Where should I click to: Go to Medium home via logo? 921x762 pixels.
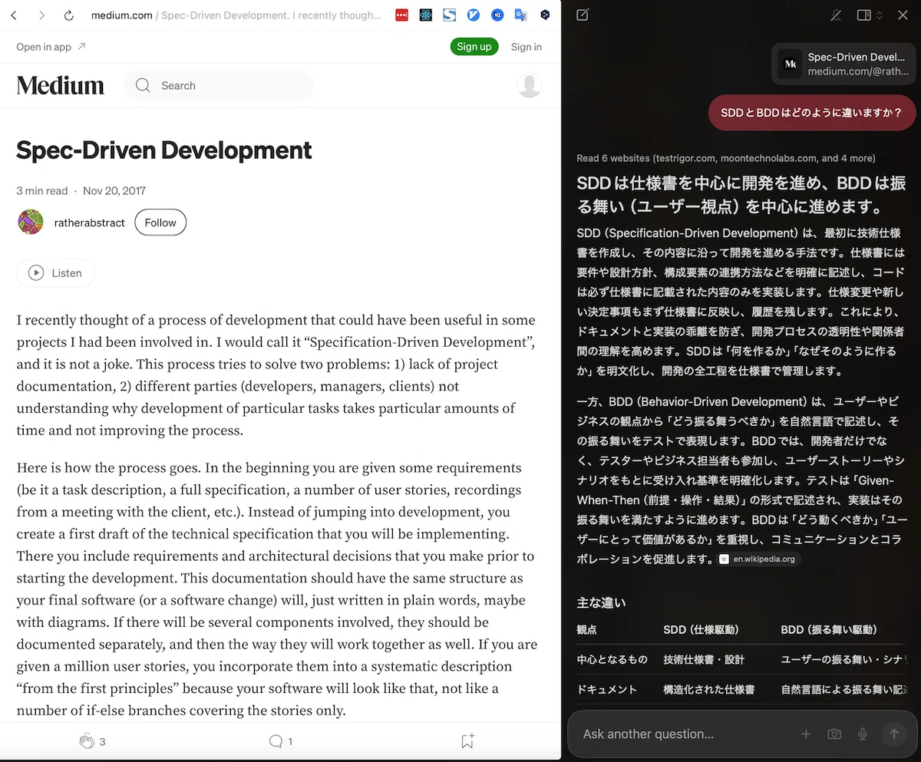(61, 85)
